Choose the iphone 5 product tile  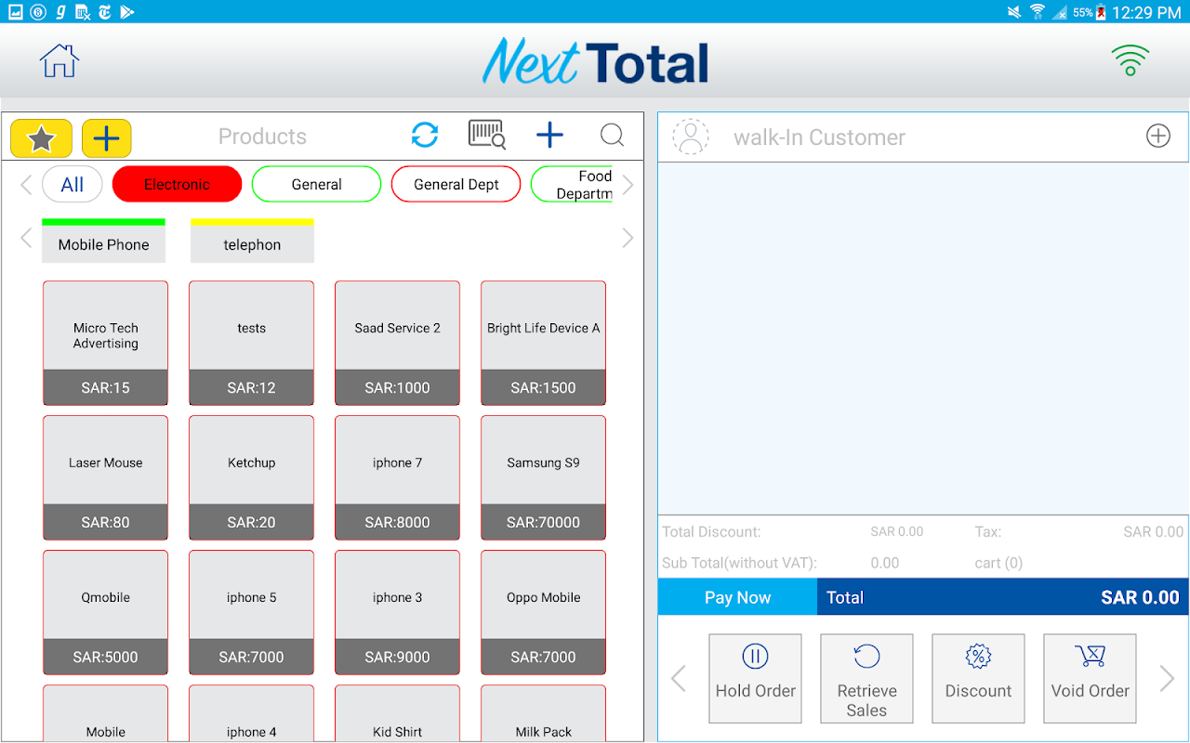251,612
